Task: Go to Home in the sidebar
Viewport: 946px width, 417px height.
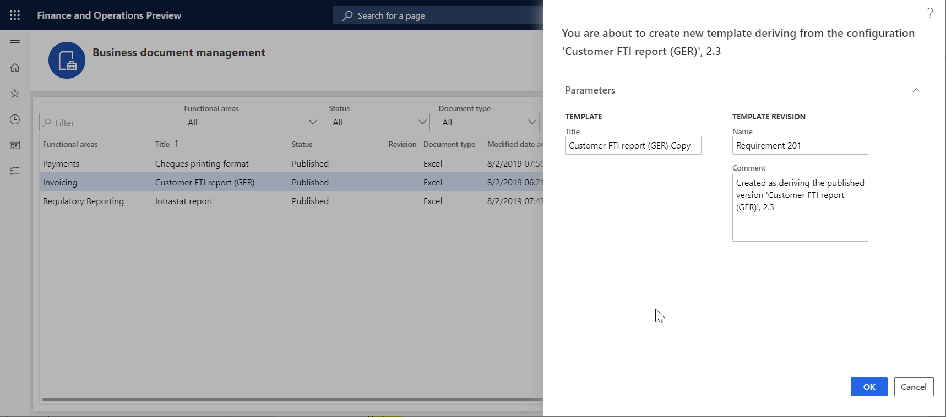Action: click(x=15, y=68)
